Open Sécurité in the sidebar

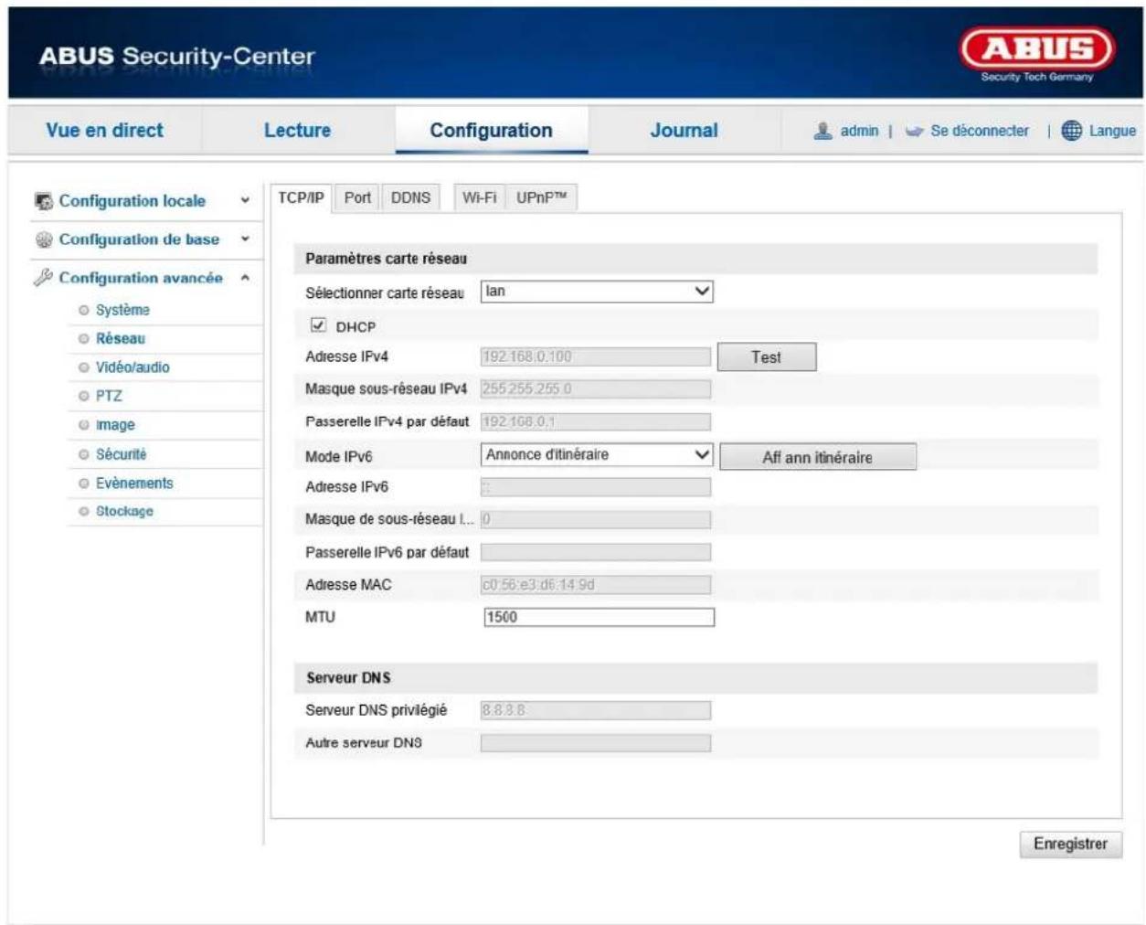click(121, 454)
